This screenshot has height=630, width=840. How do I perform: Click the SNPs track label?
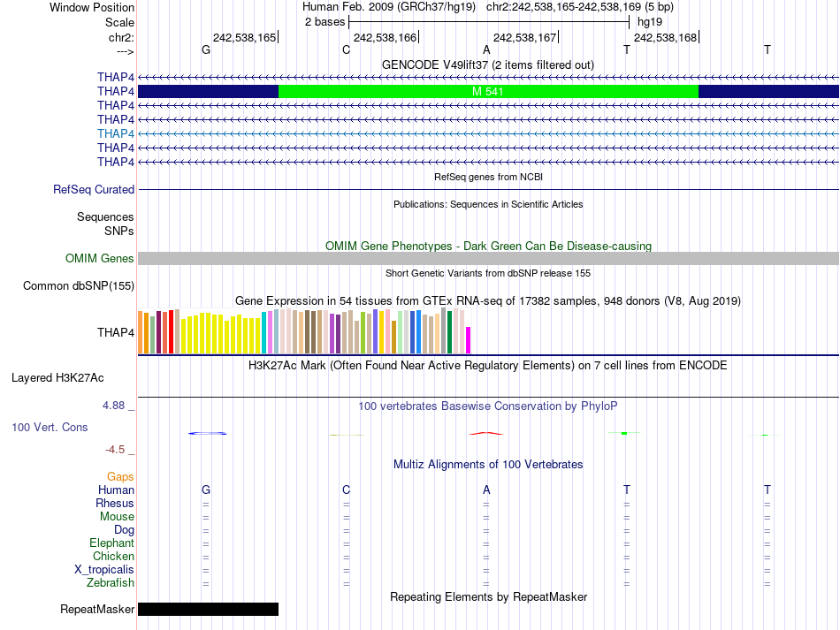(119, 231)
